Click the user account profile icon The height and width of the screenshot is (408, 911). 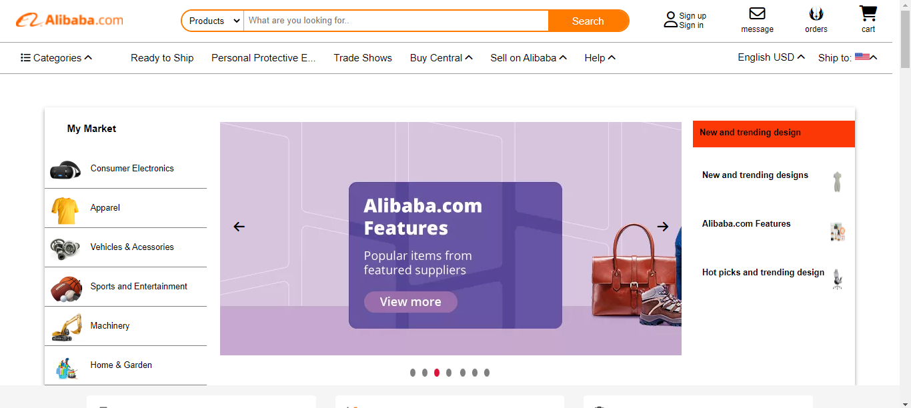pos(670,20)
